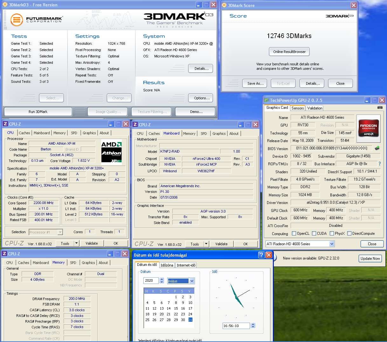The height and width of the screenshot is (342, 387).
Task: Toggle the PhysX checkbox
Action: [332, 233]
